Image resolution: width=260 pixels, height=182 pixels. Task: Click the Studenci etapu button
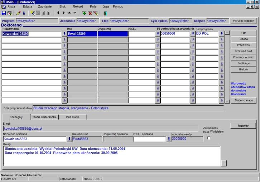[x=244, y=100]
